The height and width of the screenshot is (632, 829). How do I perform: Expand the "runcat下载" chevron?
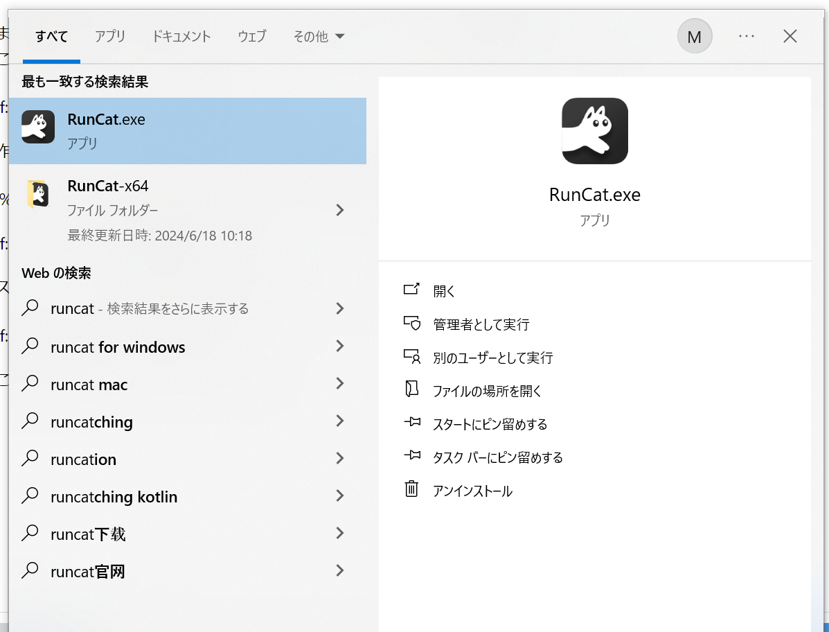pos(340,533)
